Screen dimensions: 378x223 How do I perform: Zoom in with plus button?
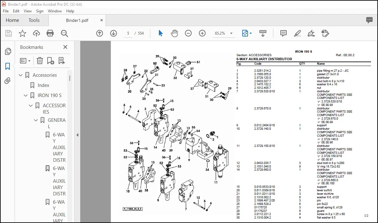tap(202, 33)
